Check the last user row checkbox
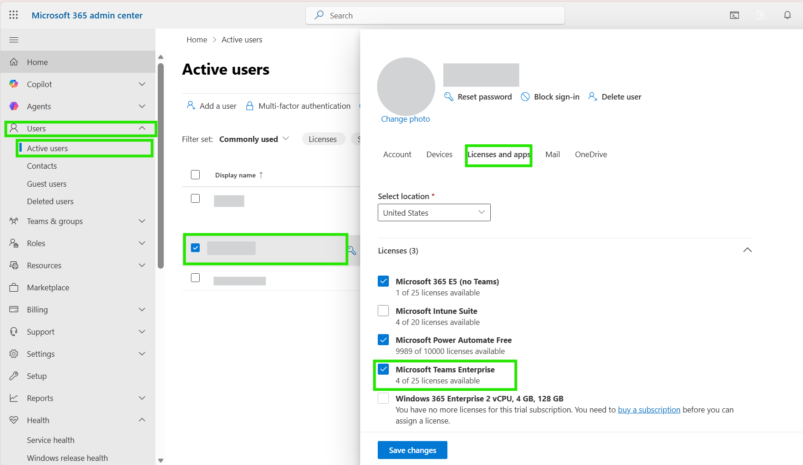 (x=196, y=277)
